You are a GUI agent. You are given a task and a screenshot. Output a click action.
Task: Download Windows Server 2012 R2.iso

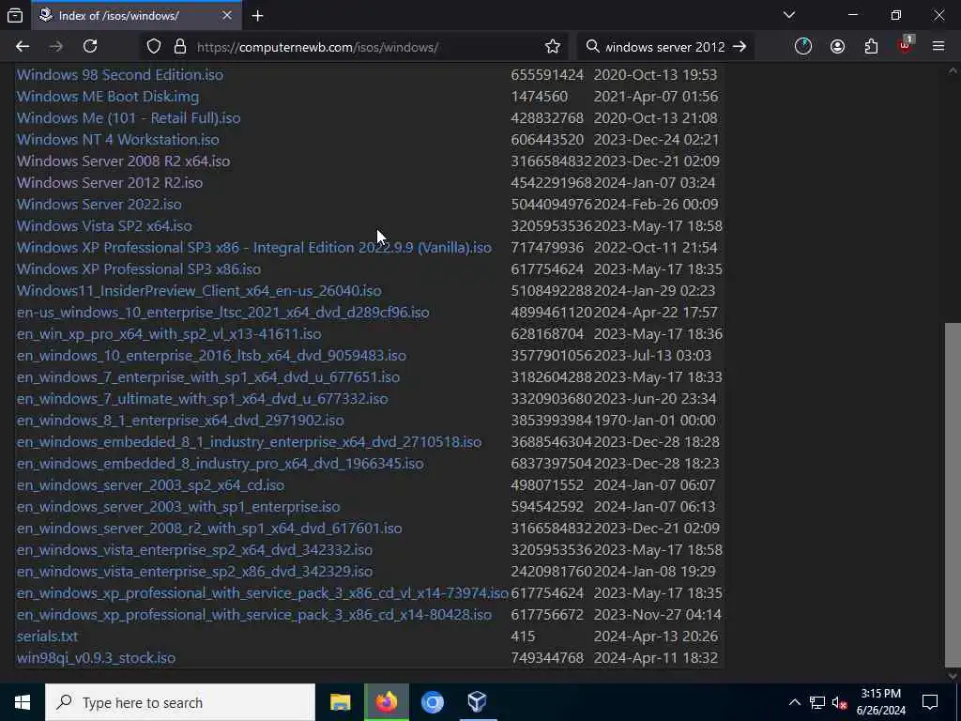point(109,183)
